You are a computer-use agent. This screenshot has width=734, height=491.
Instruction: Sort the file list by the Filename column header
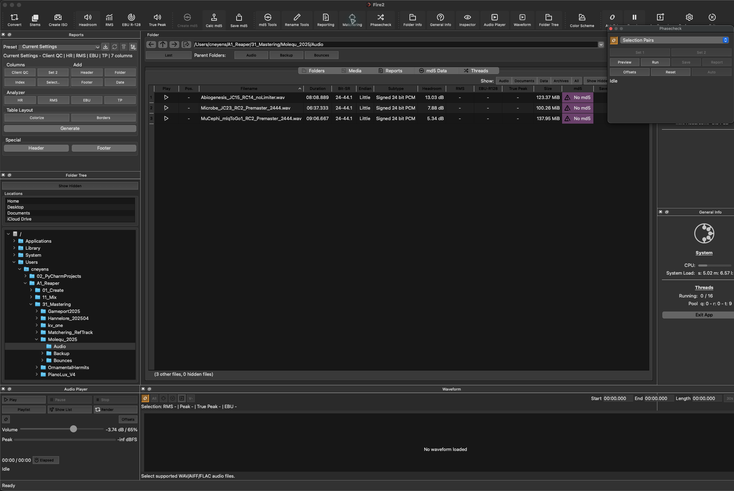(x=251, y=89)
